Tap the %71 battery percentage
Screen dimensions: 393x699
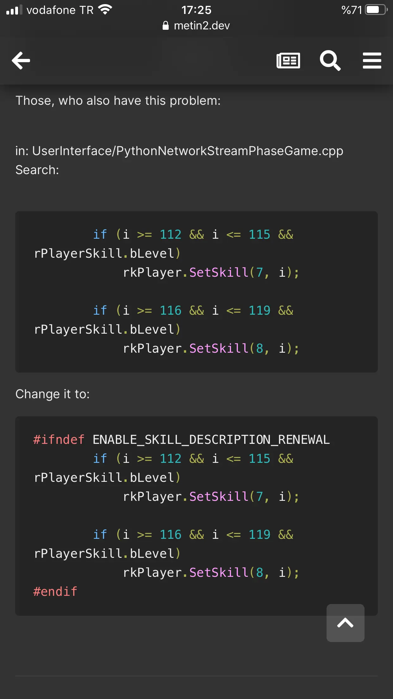[x=352, y=10]
